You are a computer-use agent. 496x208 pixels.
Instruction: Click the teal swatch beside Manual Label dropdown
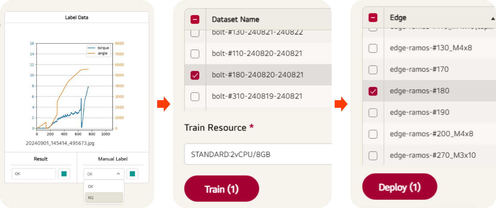pos(132,174)
